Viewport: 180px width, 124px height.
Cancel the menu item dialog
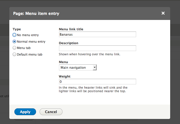click(51, 112)
